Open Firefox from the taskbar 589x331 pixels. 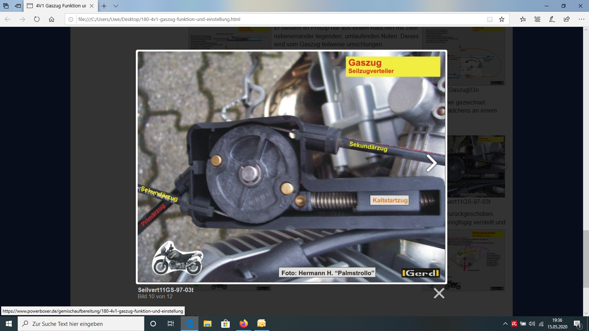(x=243, y=324)
